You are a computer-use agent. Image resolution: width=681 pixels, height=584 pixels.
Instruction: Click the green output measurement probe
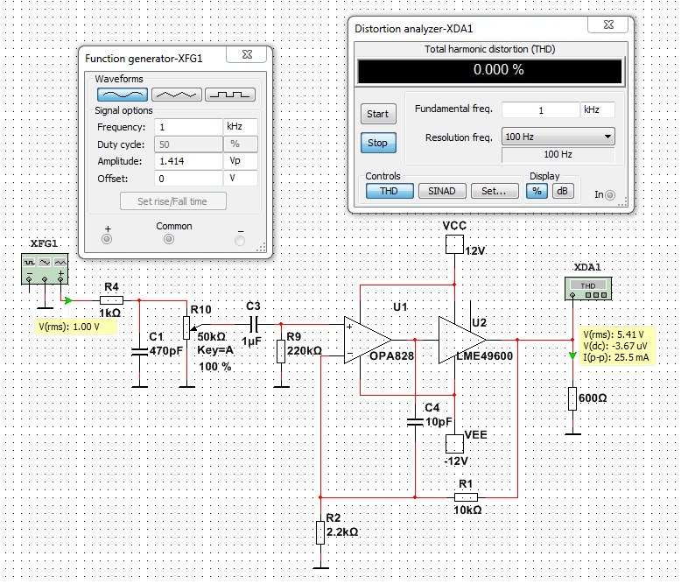coord(572,355)
